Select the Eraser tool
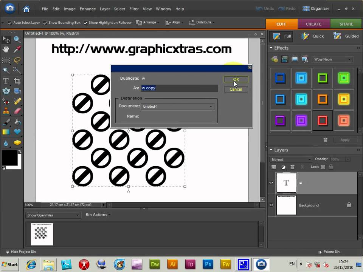Screen dimensions: 363x272 [x=17, y=111]
